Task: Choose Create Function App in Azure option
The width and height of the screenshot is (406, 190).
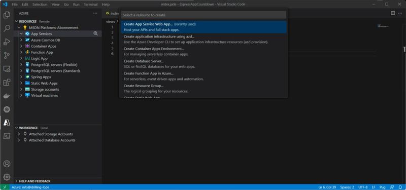Action: pyautogui.click(x=204, y=77)
